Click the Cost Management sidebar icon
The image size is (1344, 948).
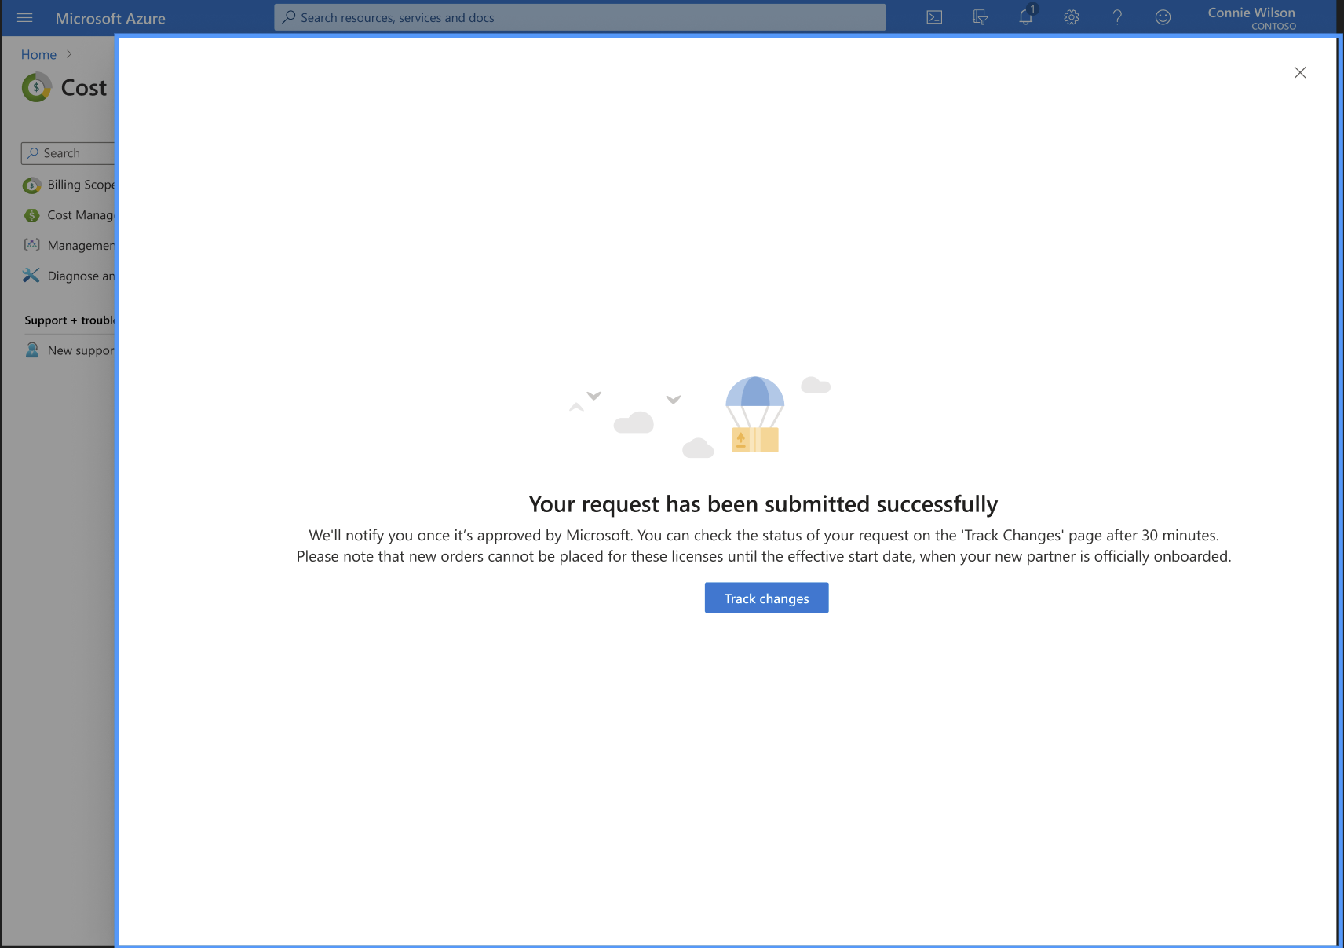click(31, 215)
